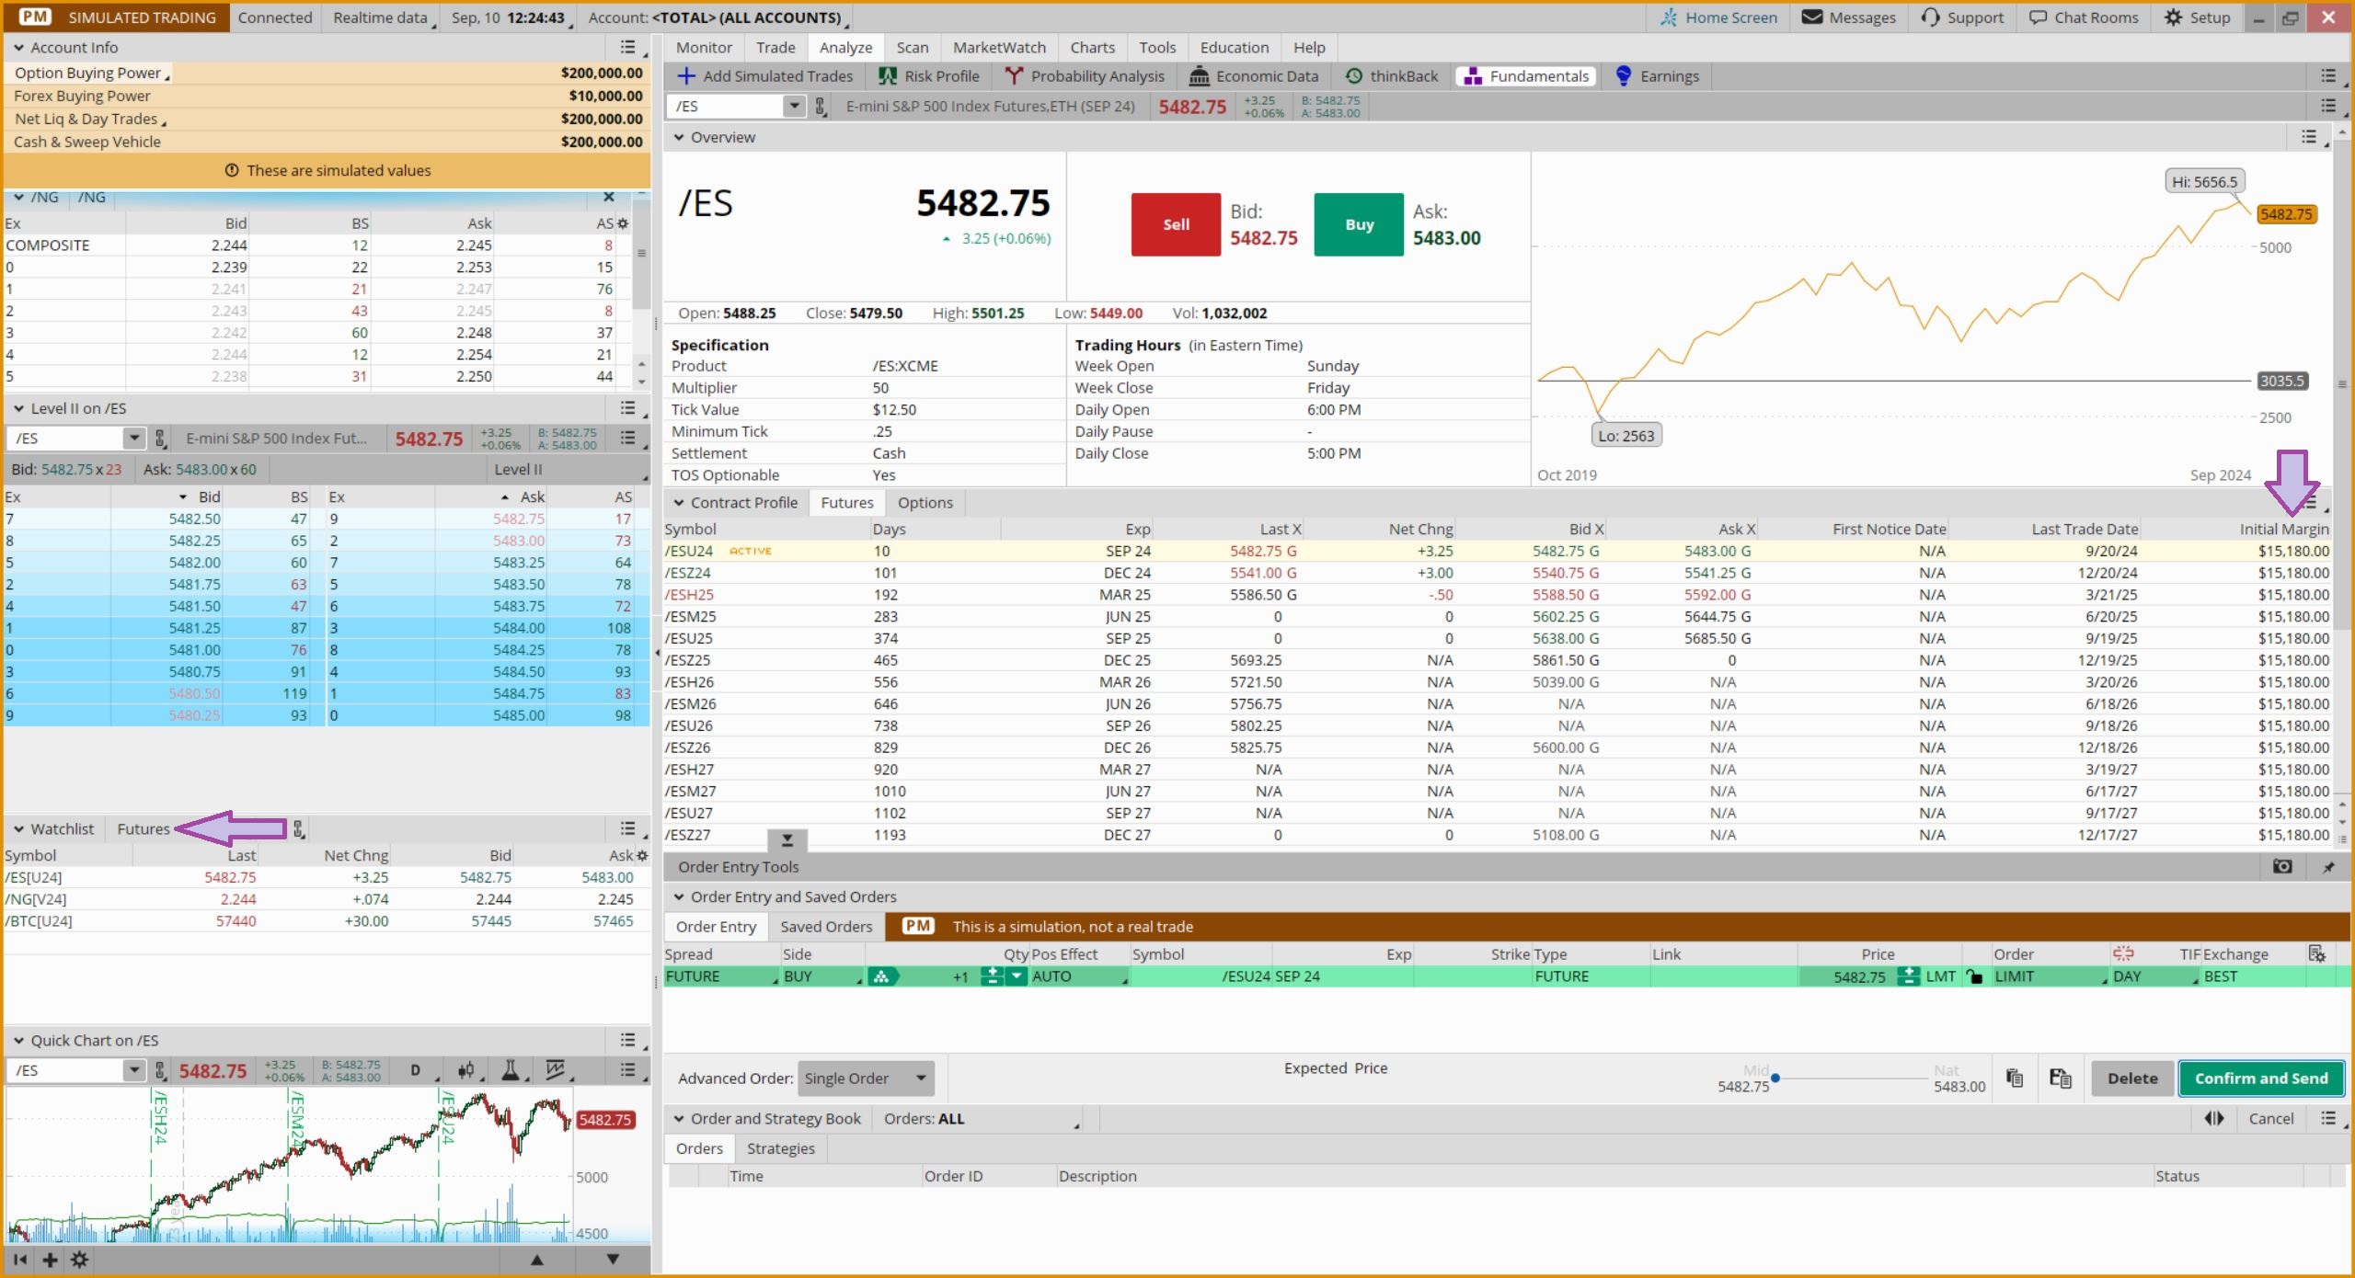
Task: Click the go-to-first arrow in sidebar footer
Action: point(19,1260)
